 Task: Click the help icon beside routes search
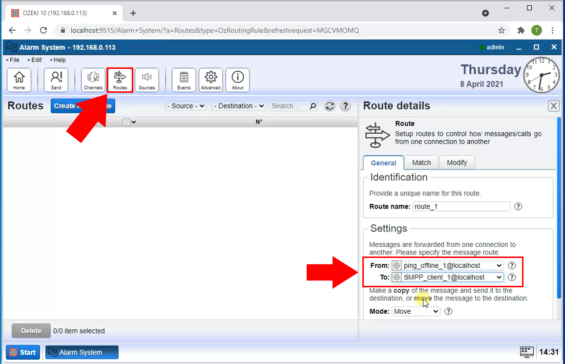[345, 106]
